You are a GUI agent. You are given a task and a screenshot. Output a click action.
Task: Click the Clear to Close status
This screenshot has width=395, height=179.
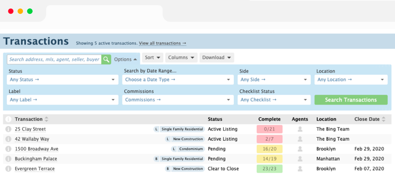(x=223, y=169)
